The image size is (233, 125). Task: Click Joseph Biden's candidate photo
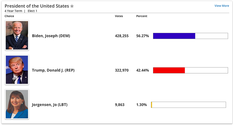click(17, 35)
